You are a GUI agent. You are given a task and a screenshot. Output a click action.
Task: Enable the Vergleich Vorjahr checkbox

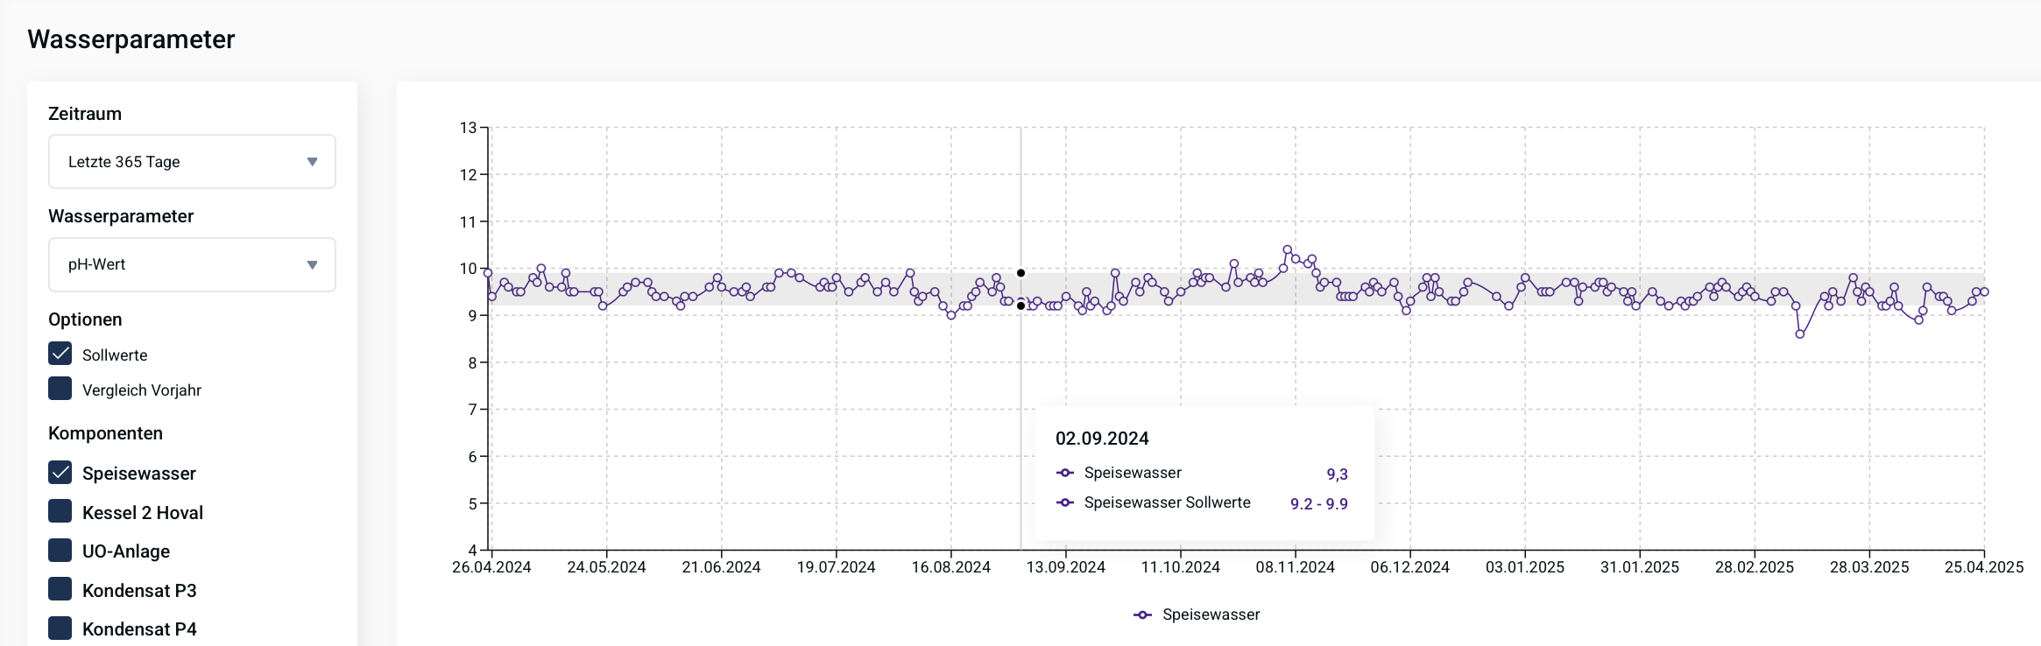[x=60, y=389]
